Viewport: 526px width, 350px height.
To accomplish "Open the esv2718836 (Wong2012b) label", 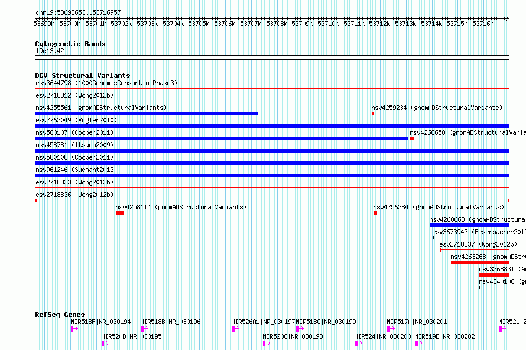I will [74, 195].
